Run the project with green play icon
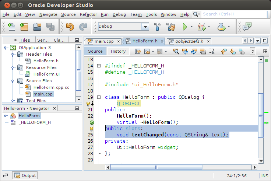 [185, 27]
